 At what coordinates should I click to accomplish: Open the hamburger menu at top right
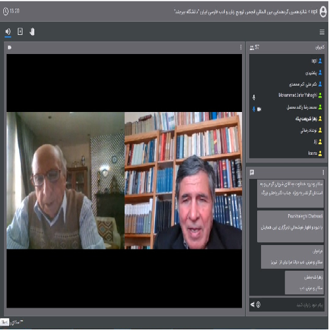322,32
